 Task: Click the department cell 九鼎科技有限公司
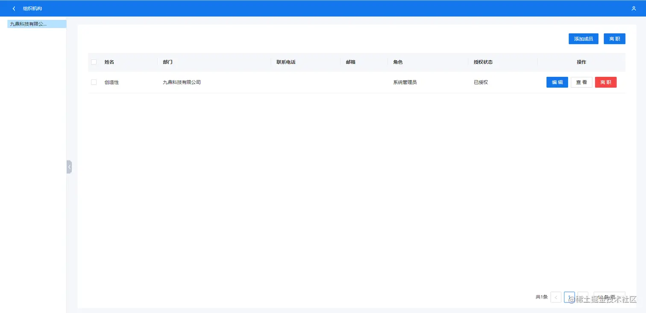coord(182,82)
